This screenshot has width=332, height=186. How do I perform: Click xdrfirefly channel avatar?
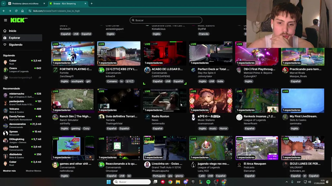(55, 117)
